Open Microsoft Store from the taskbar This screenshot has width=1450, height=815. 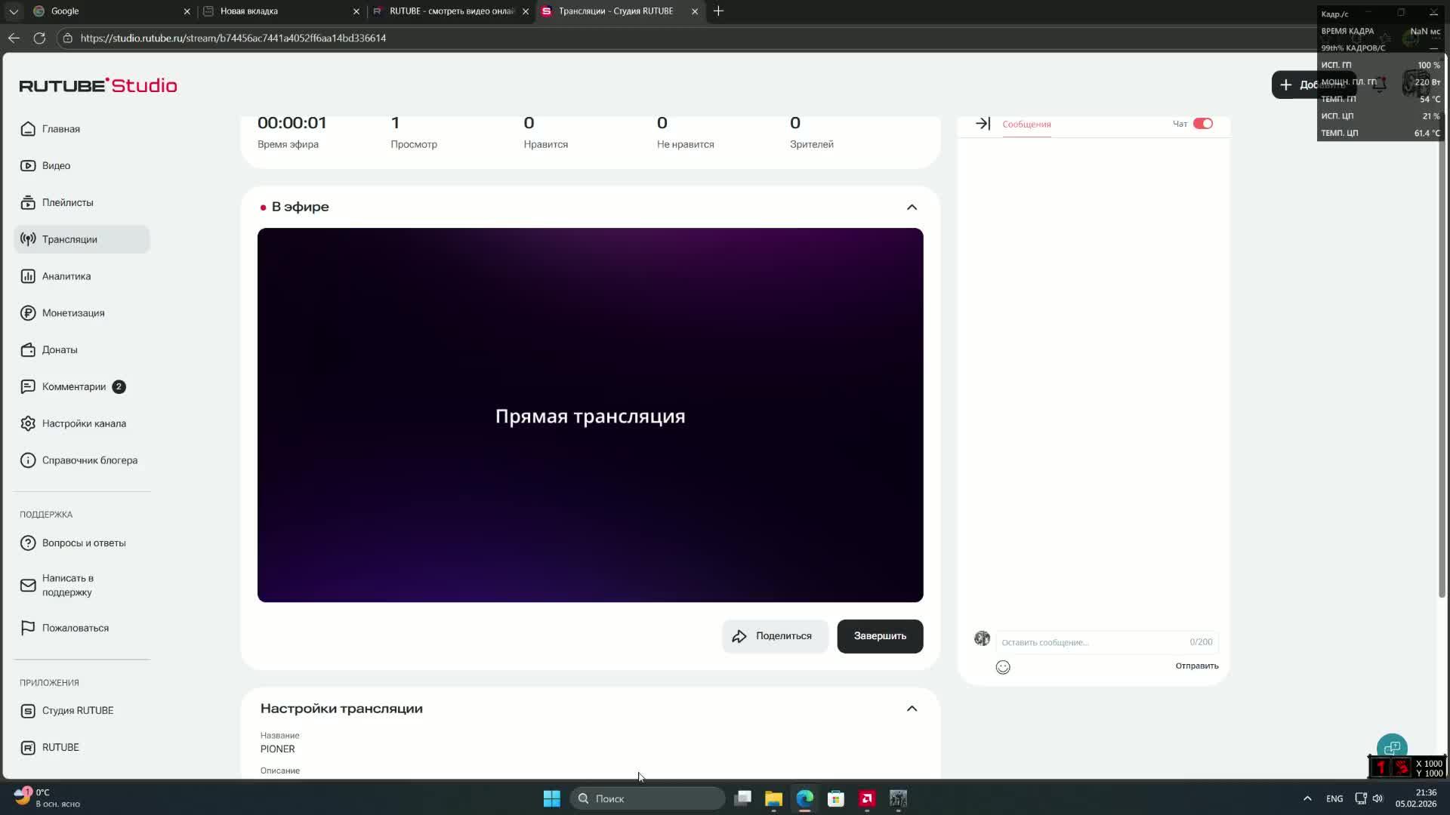835,798
